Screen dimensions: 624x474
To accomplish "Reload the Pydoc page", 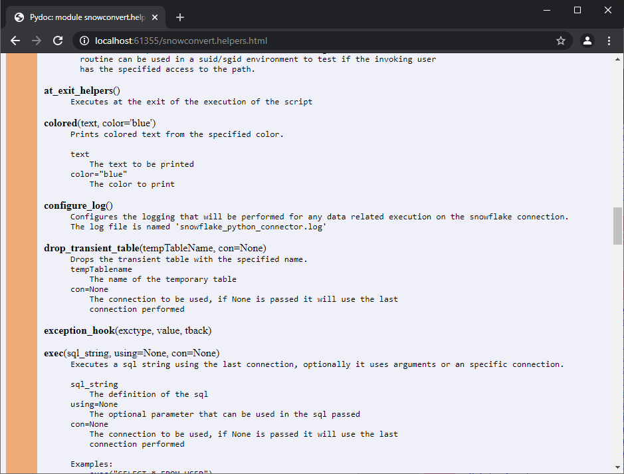I will [58, 40].
